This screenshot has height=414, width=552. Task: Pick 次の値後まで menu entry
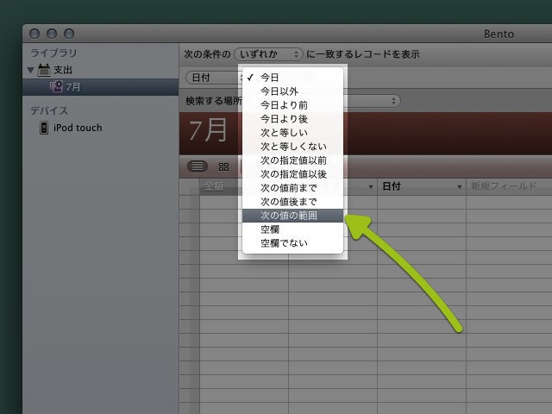[292, 202]
